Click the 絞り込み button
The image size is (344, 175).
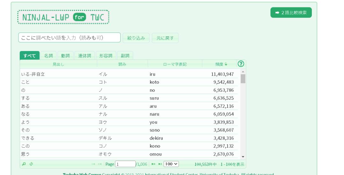[136, 38]
